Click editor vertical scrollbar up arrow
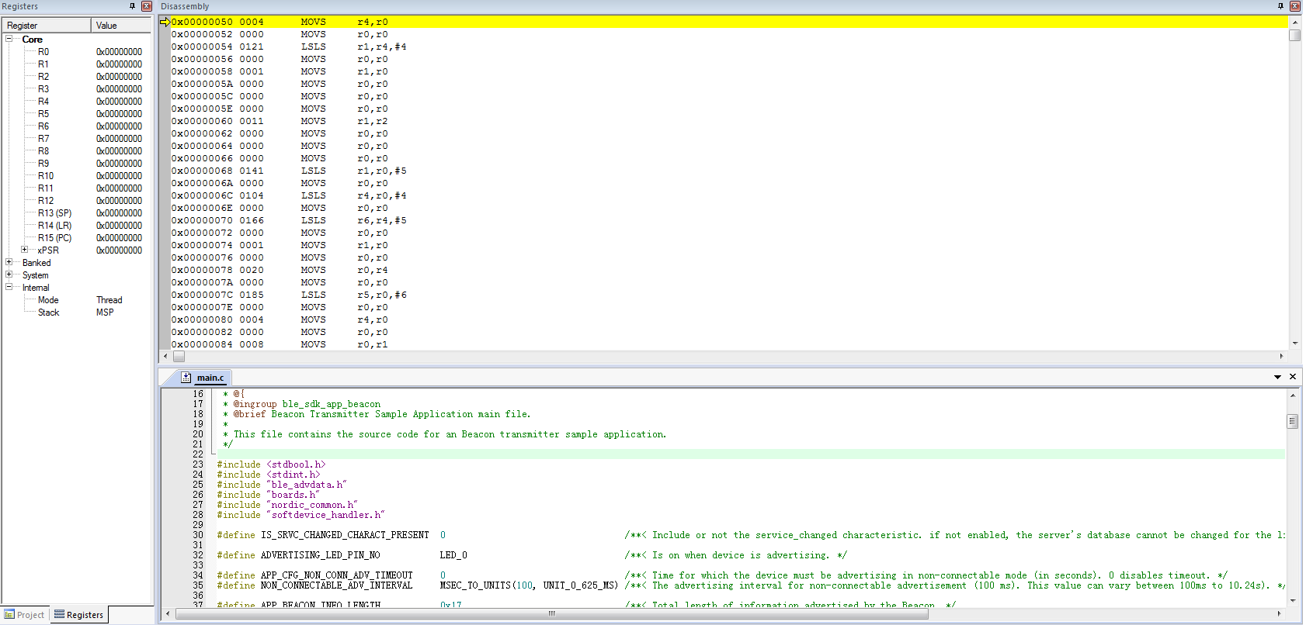1306x625 pixels. click(1293, 395)
